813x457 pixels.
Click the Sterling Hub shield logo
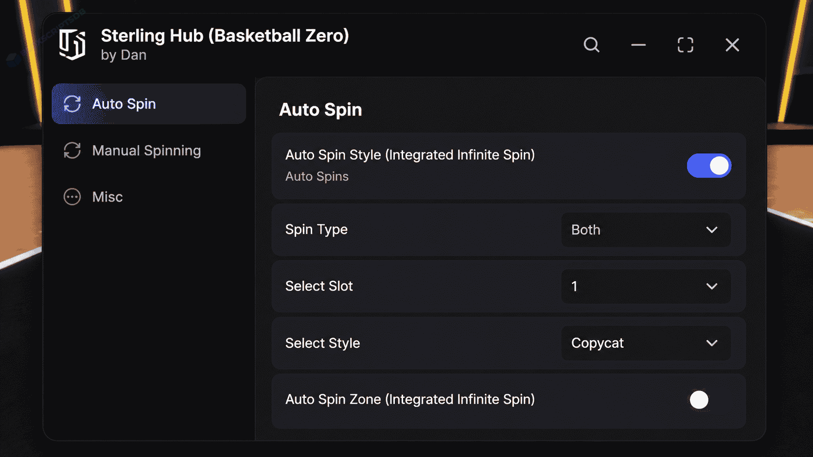point(72,44)
